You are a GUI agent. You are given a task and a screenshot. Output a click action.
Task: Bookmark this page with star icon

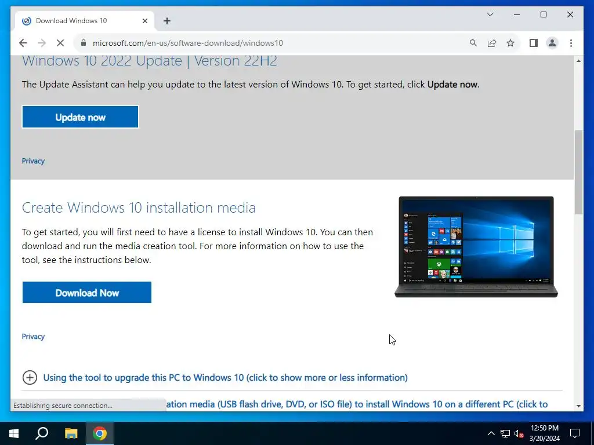(x=510, y=43)
